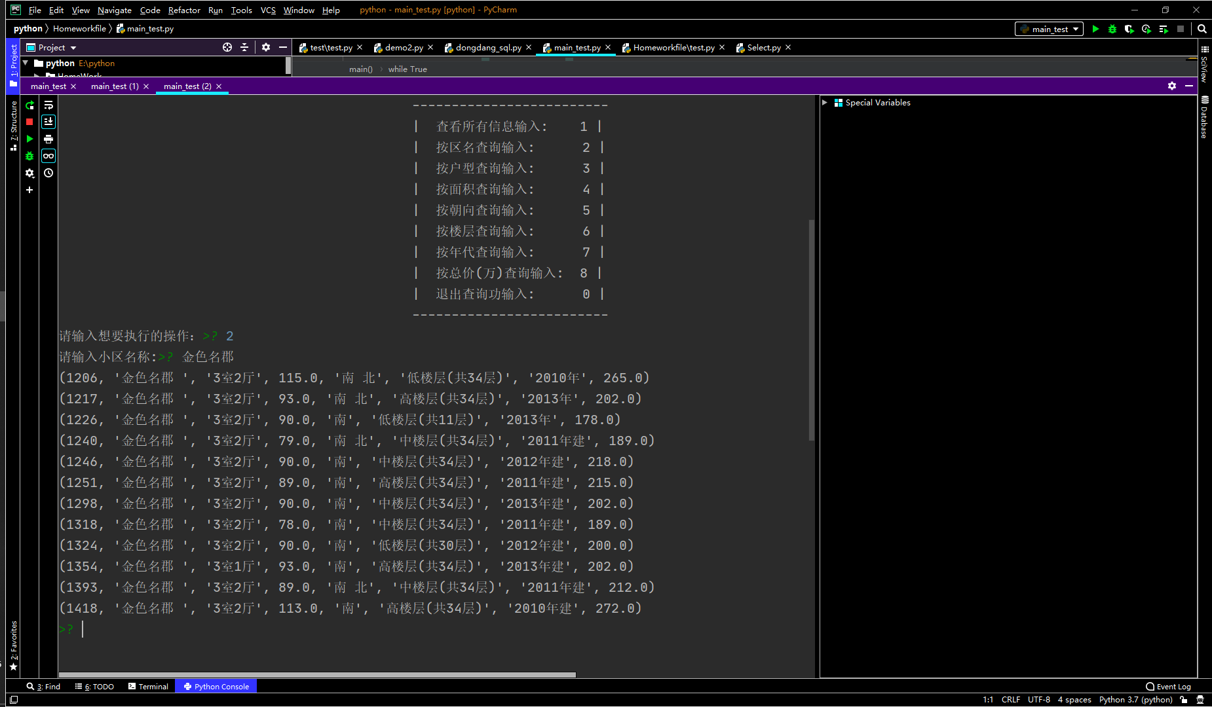Close the test\test.py editor tab

pyautogui.click(x=360, y=47)
